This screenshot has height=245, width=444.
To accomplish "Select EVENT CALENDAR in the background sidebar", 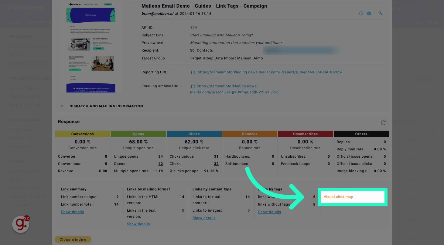I will [x=26, y=171].
